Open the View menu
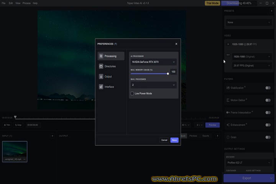 pyautogui.click(x=18, y=3)
